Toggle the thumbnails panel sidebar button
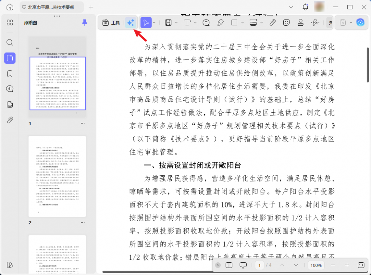Image resolution: width=371 pixels, height=275 pixels. [10, 58]
